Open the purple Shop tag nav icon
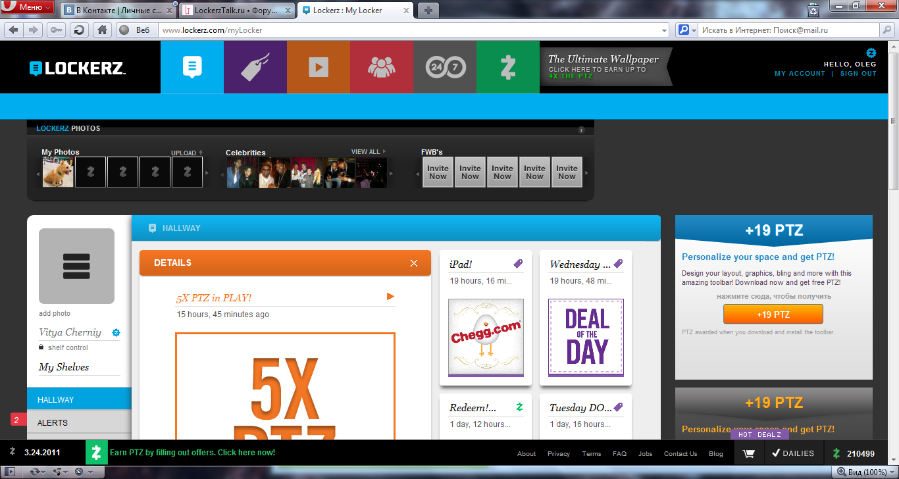The image size is (899, 479). 255,67
